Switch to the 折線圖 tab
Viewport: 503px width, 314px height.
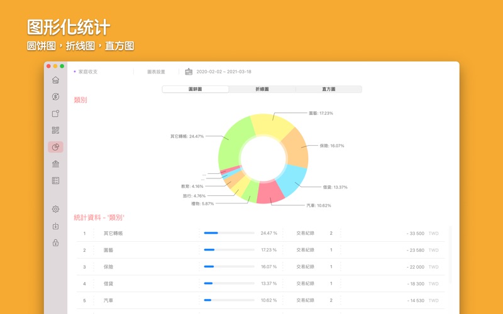[x=262, y=89]
